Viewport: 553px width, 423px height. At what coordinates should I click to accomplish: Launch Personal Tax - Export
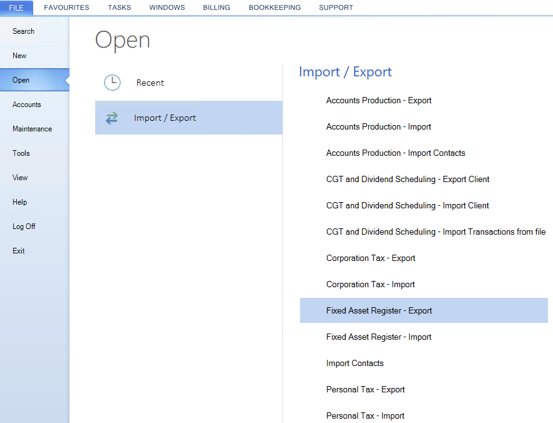click(x=423, y=389)
